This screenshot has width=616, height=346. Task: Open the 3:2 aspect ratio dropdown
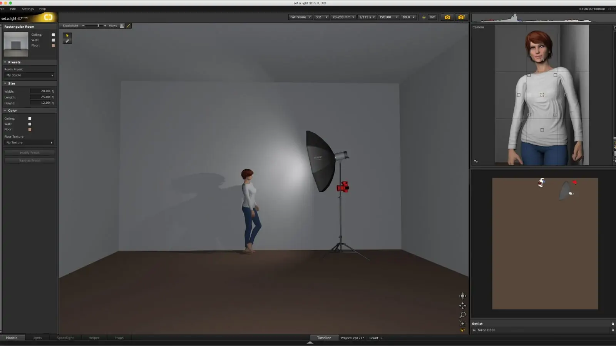click(321, 17)
